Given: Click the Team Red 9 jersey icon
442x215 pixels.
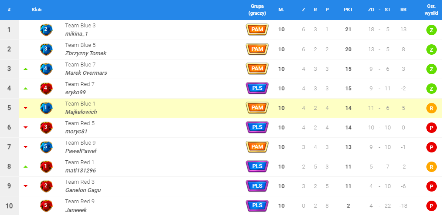Looking at the screenshot, I should pos(46,206).
